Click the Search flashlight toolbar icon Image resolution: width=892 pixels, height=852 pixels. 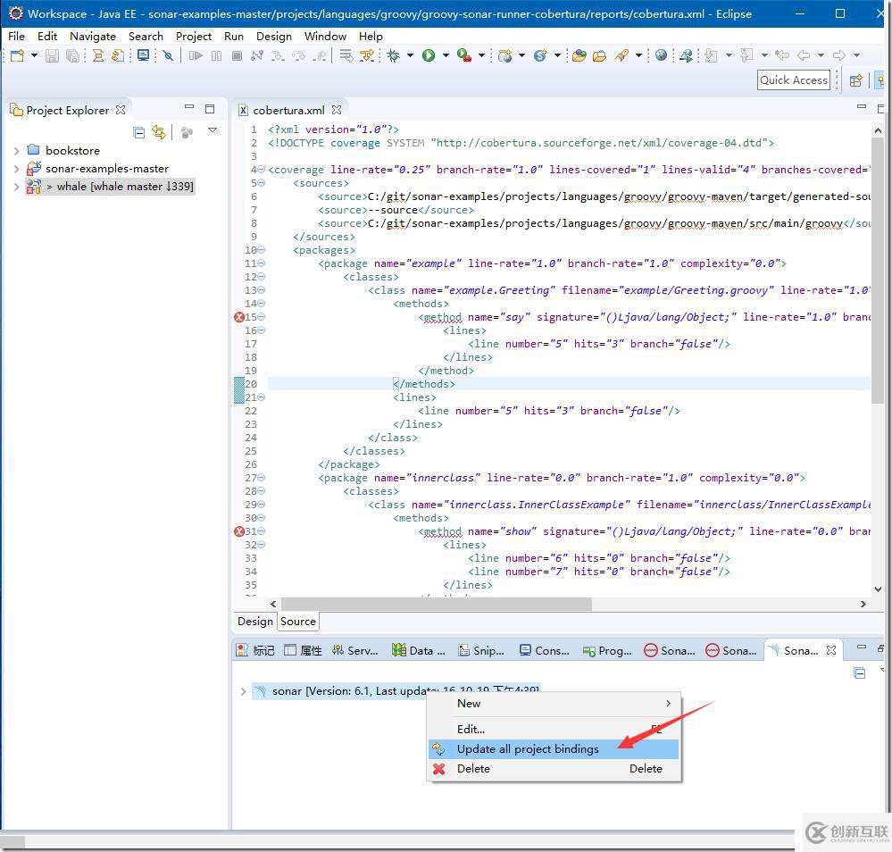pyautogui.click(x=621, y=55)
